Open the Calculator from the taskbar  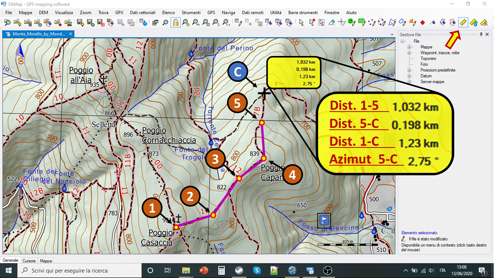222,270
